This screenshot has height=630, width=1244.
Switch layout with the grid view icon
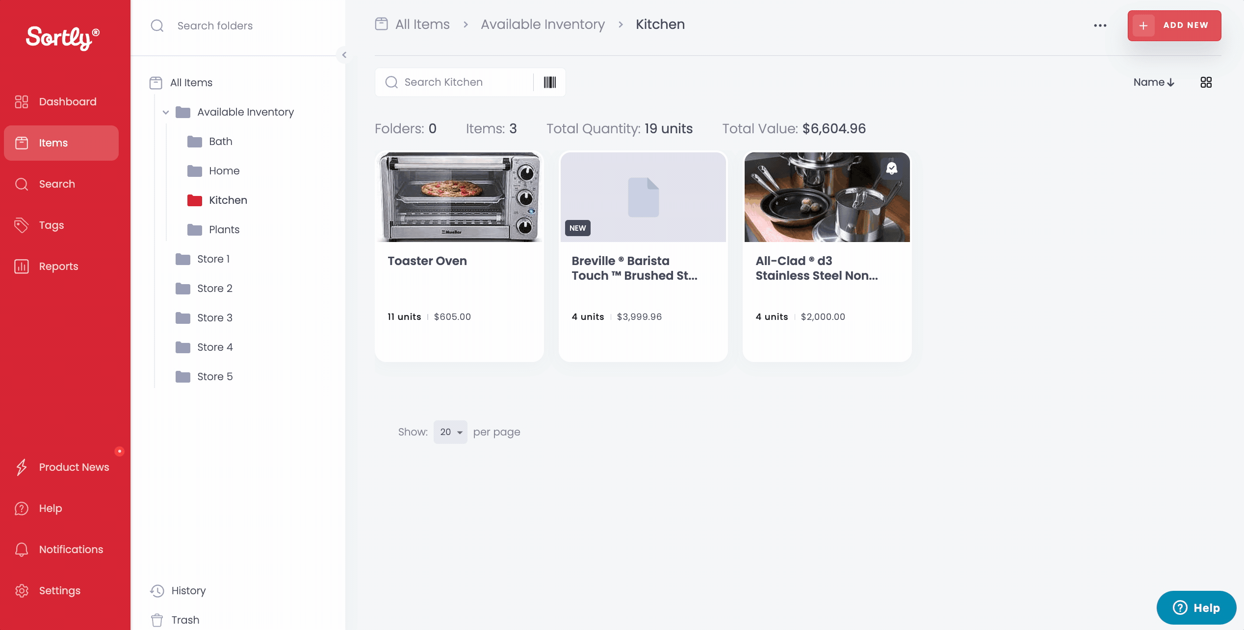(1206, 82)
